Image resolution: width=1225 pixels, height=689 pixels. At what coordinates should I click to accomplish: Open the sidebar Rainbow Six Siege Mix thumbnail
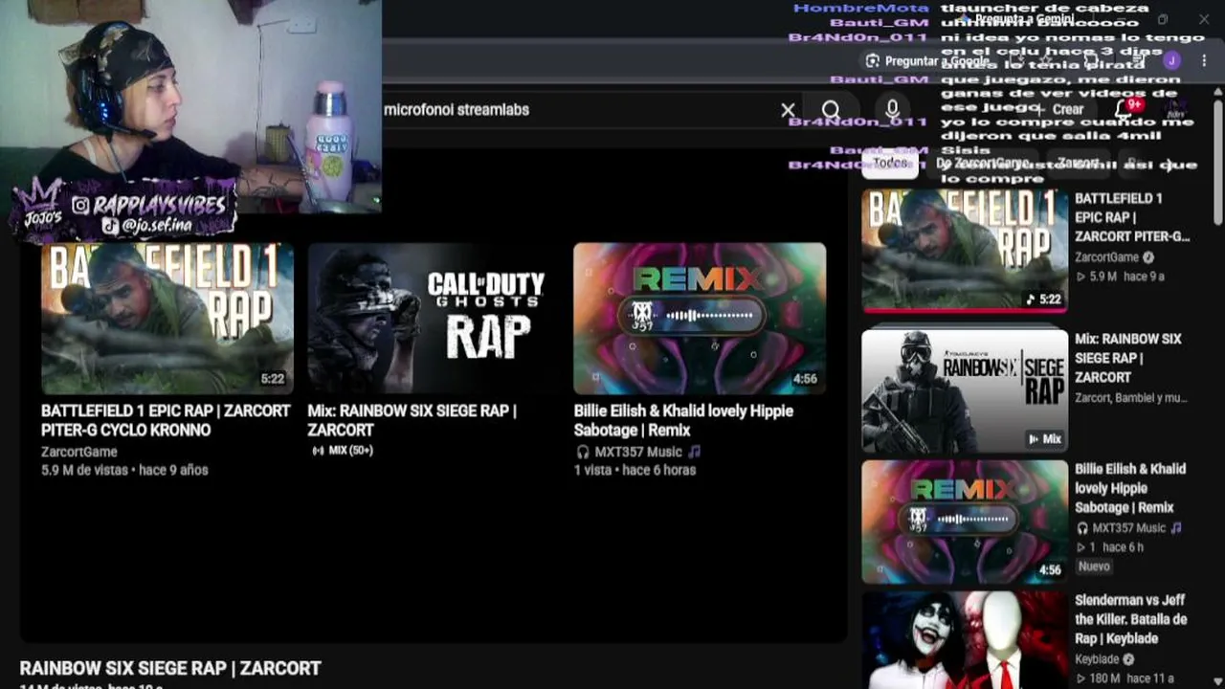(x=965, y=390)
